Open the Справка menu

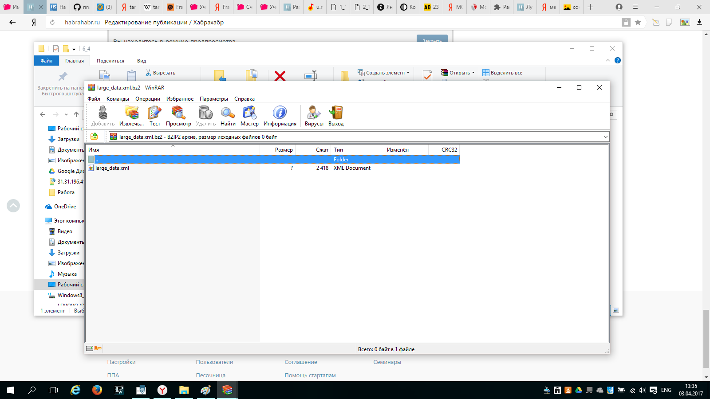(x=245, y=99)
